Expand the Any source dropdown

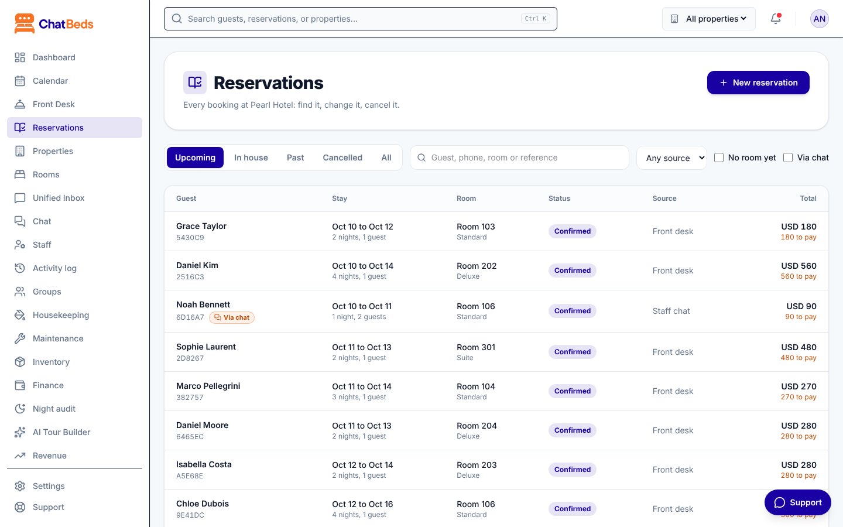coord(672,158)
